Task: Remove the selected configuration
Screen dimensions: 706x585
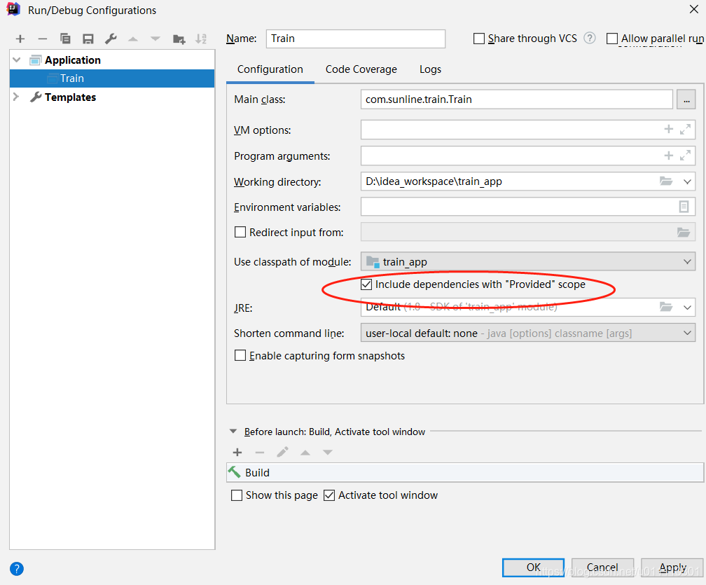Action: pyautogui.click(x=43, y=39)
